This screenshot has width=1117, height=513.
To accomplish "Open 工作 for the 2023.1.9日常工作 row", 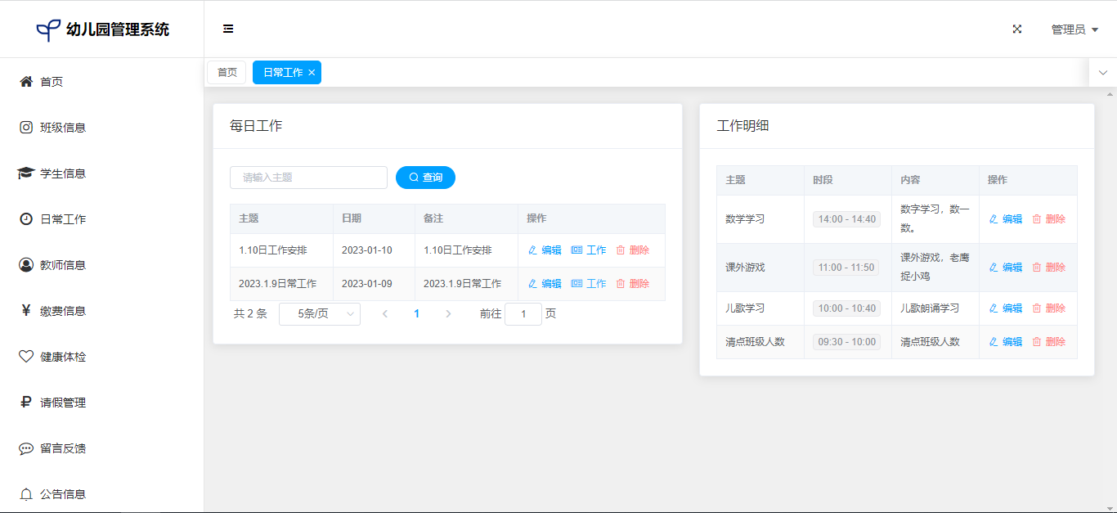I will coord(589,284).
